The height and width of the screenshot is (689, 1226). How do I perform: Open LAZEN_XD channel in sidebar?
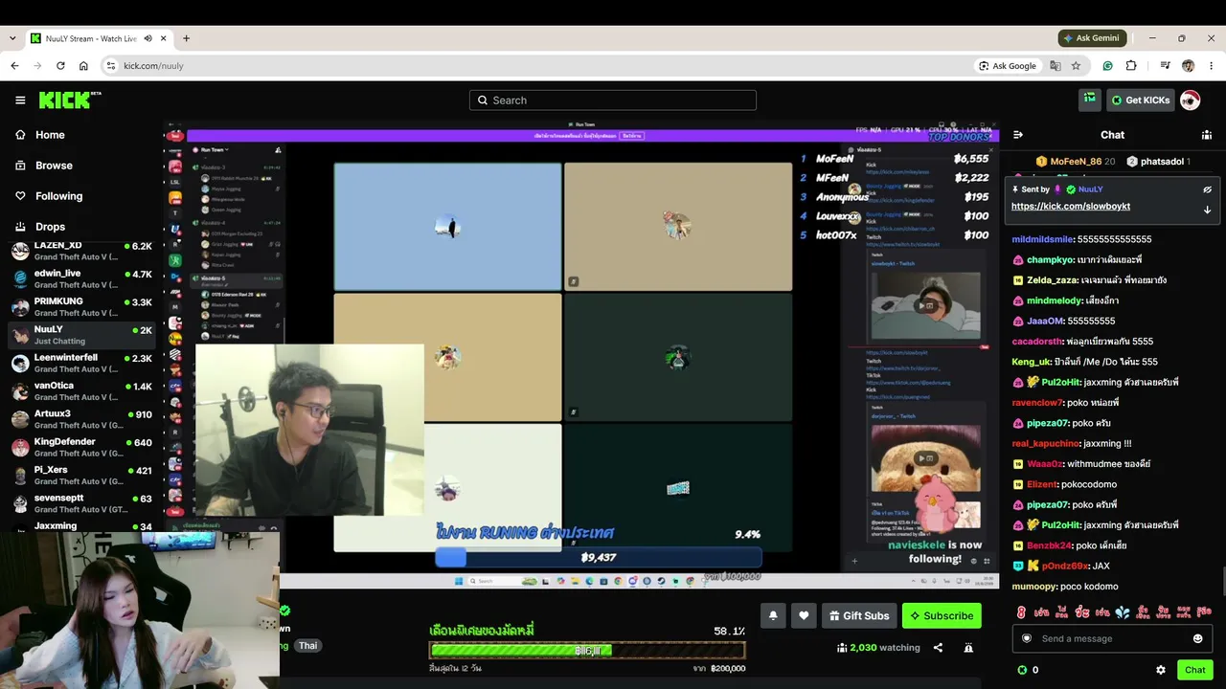click(x=81, y=252)
